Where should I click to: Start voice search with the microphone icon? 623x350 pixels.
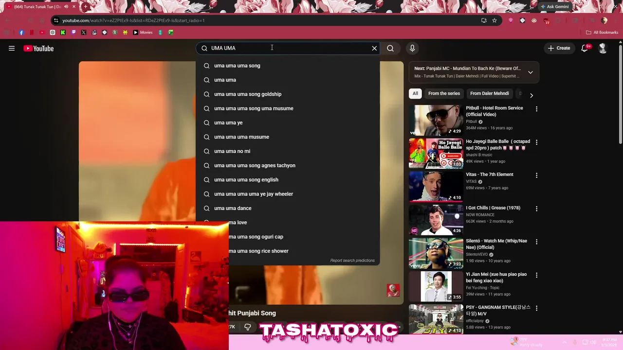[412, 48]
